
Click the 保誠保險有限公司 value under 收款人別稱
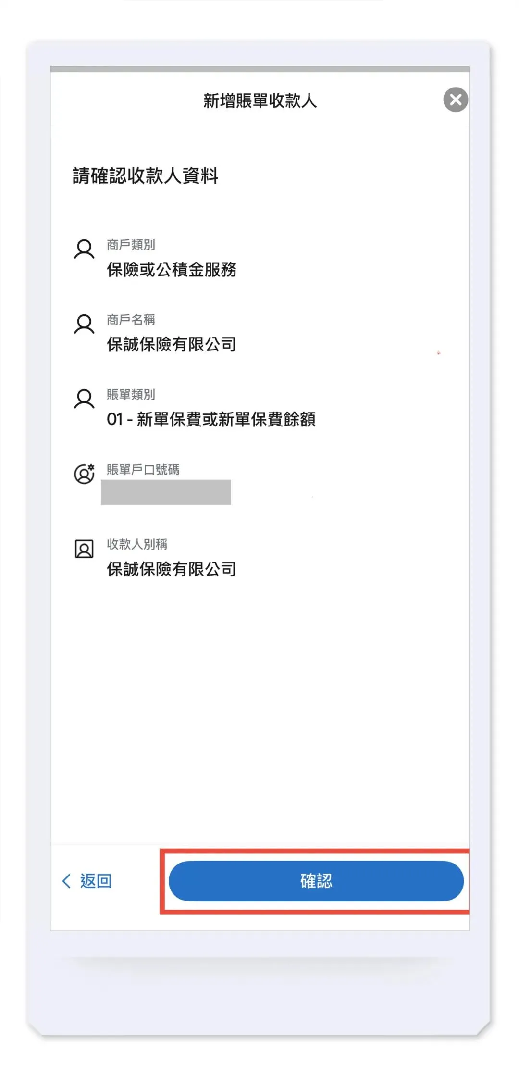click(x=172, y=569)
